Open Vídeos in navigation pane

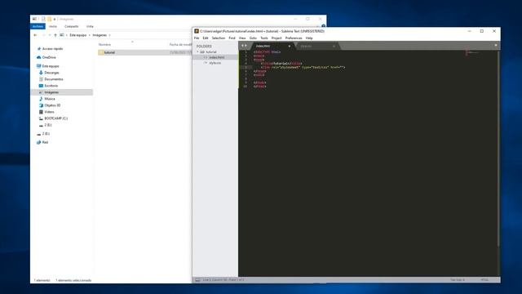pos(49,112)
